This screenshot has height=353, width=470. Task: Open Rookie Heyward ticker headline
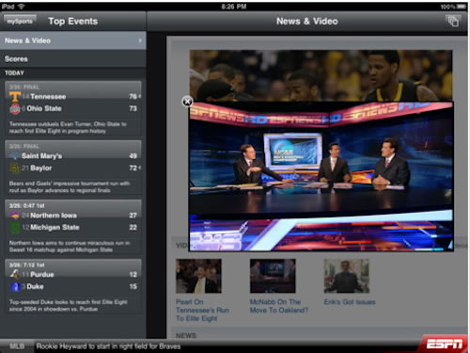pos(108,346)
